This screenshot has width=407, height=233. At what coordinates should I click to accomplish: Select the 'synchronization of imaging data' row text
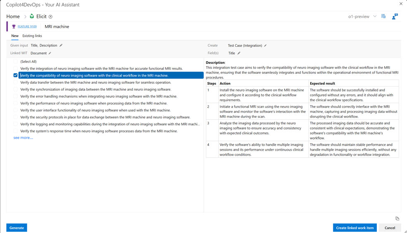pyautogui.click(x=96, y=89)
